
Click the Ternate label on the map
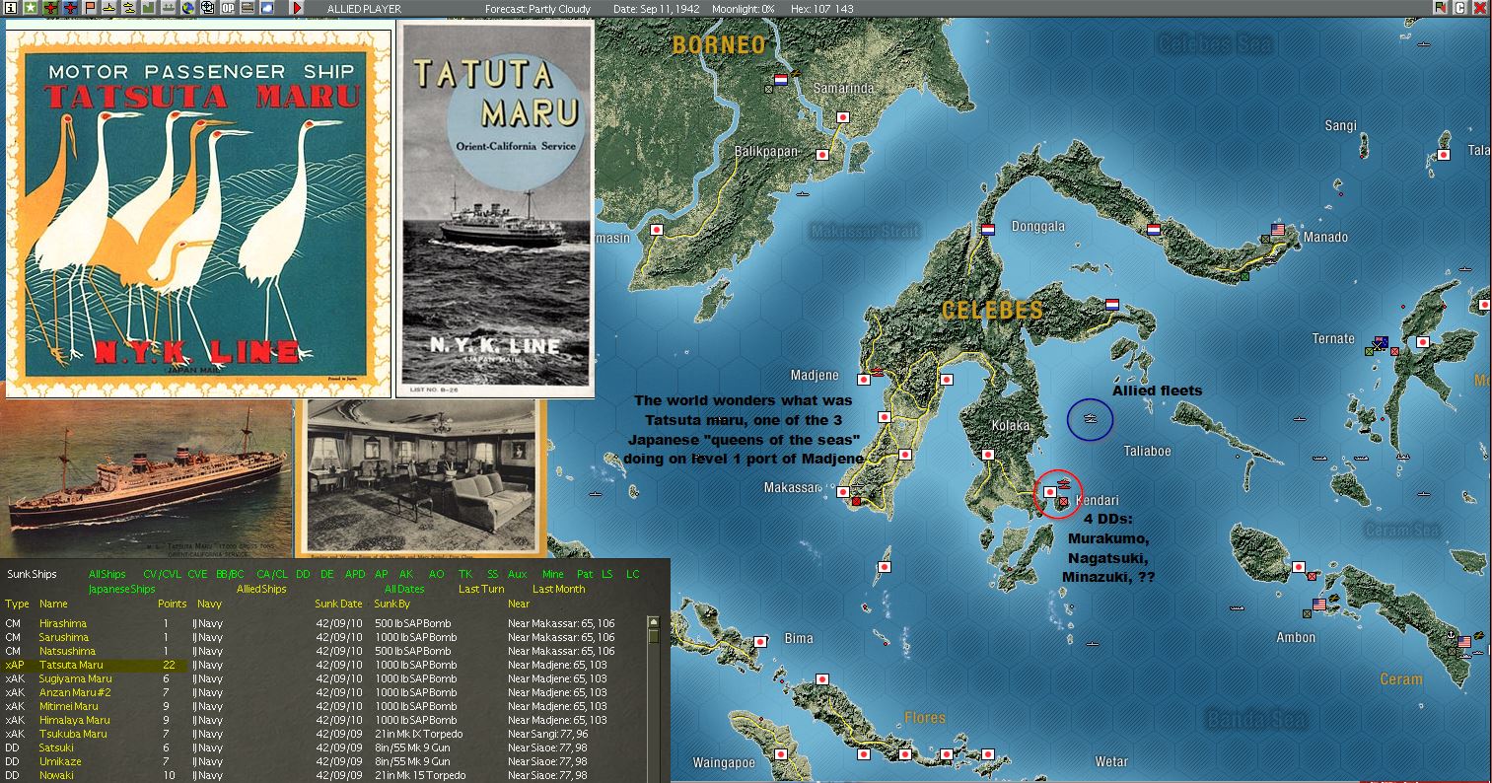(x=1333, y=338)
